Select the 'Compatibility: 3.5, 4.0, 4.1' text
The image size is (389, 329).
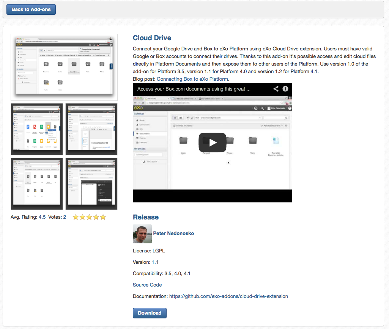pyautogui.click(x=162, y=274)
